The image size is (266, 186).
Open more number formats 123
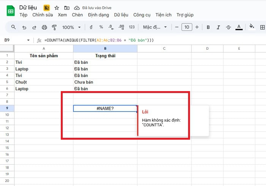click(x=131, y=27)
